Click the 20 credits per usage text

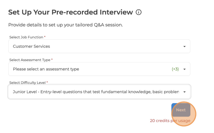coord(170,121)
